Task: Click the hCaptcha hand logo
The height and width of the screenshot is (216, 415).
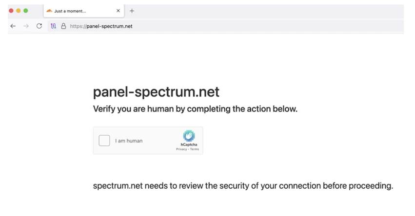Action: click(x=188, y=136)
